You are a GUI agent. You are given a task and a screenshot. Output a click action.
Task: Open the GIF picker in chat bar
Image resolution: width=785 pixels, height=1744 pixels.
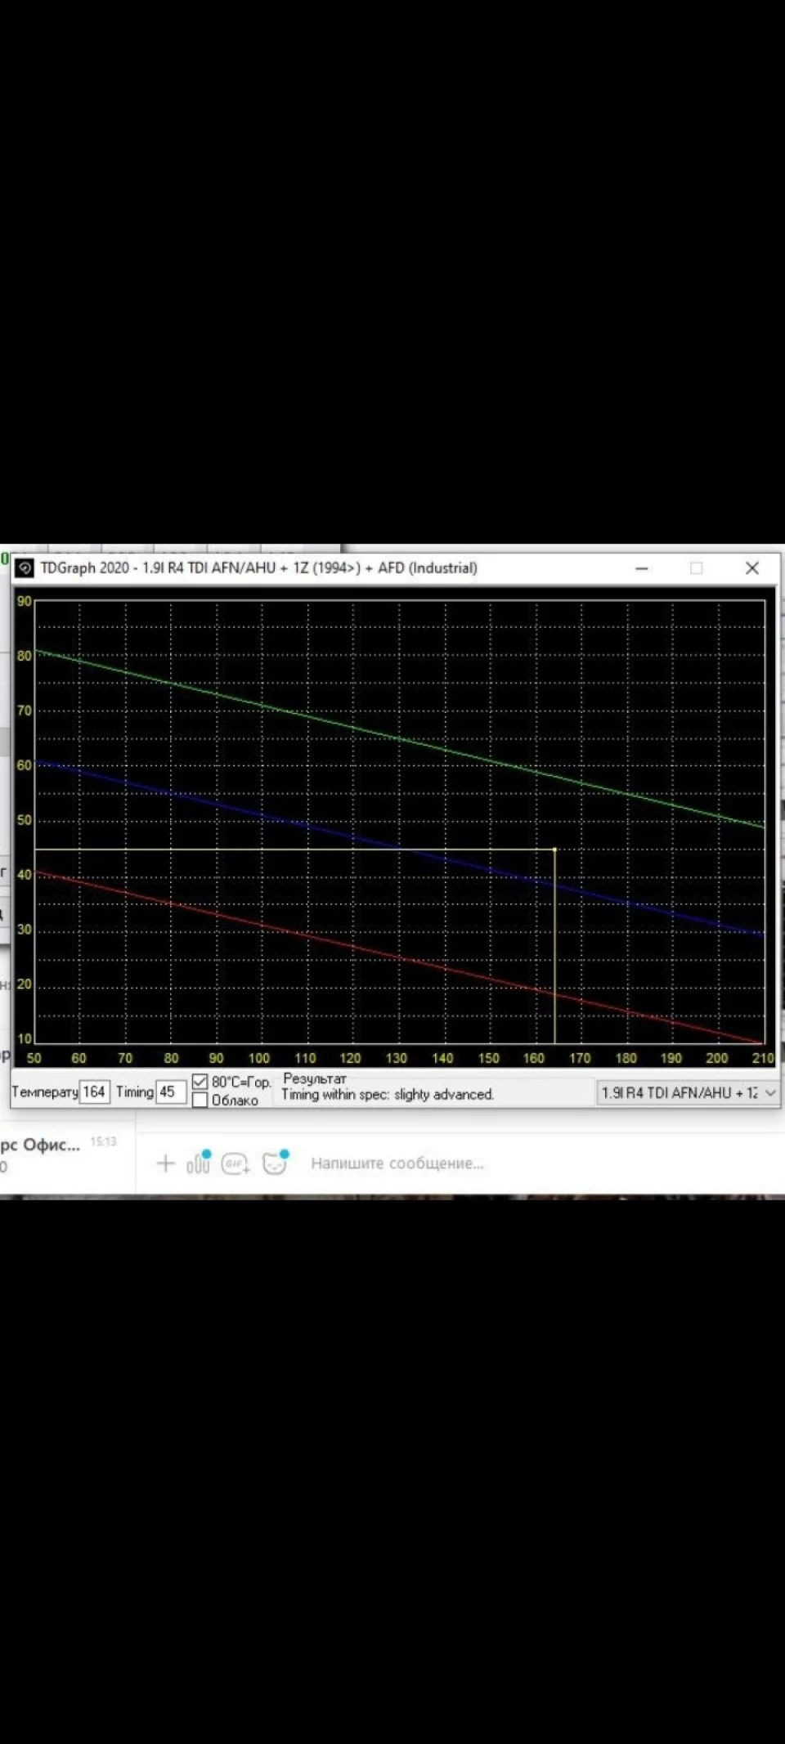pyautogui.click(x=235, y=1163)
